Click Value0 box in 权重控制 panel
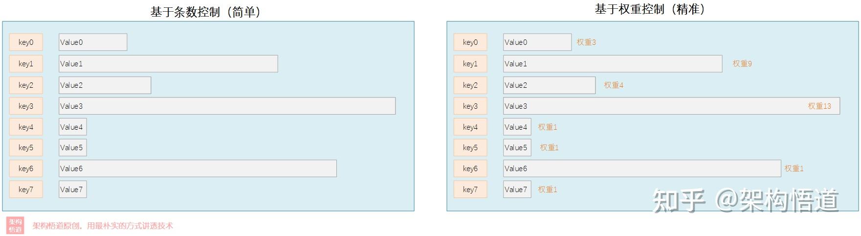The width and height of the screenshot is (861, 236). coord(537,42)
